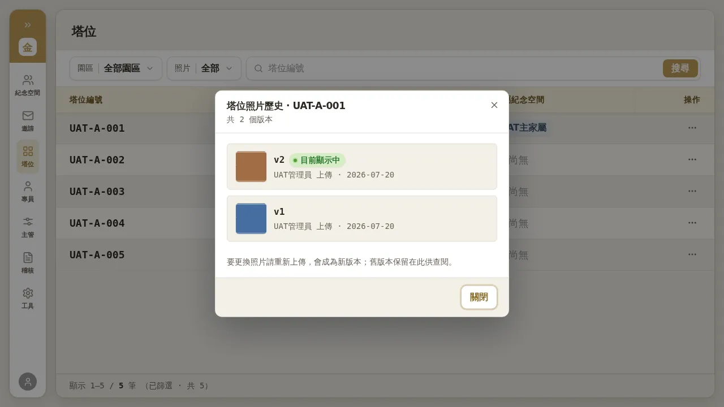Click the 共 2 個版本 subtitle

coord(249,120)
